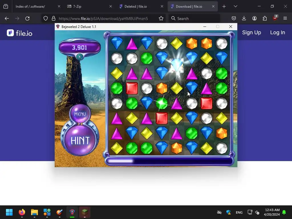
Task: Open the paintbrush app on the taskbar
Action: pyautogui.click(x=59, y=212)
